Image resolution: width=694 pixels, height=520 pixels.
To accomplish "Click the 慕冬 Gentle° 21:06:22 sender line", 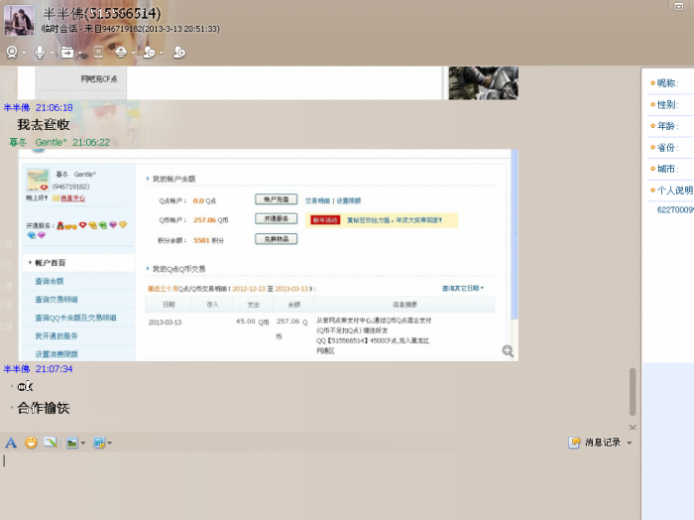I will tap(59, 142).
